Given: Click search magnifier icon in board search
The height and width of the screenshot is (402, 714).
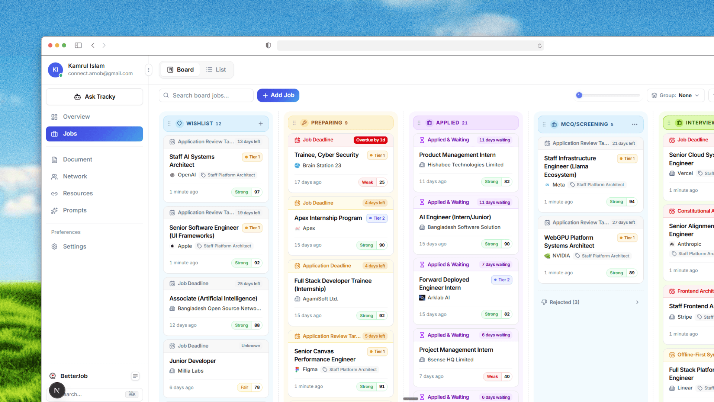Looking at the screenshot, I should click(x=166, y=95).
